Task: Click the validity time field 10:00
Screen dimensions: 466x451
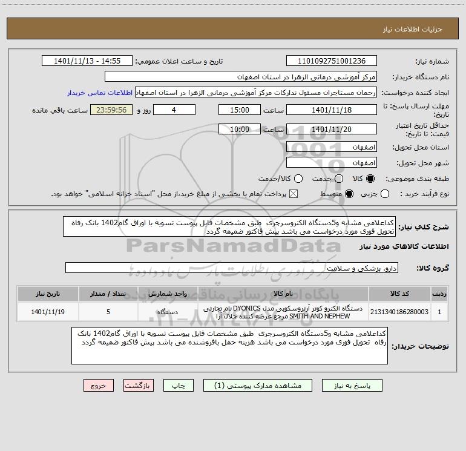Action: 240,129
